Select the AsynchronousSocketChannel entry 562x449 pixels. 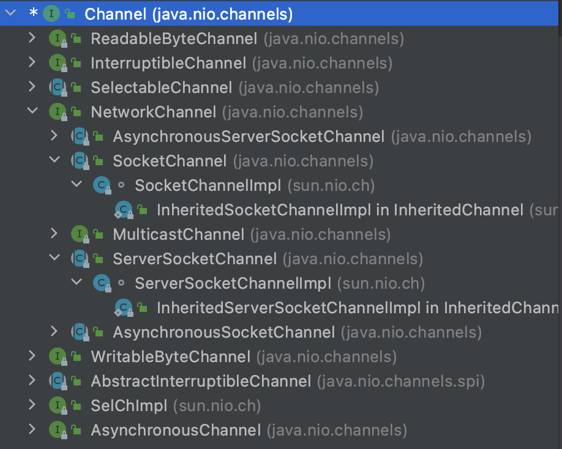(x=223, y=332)
